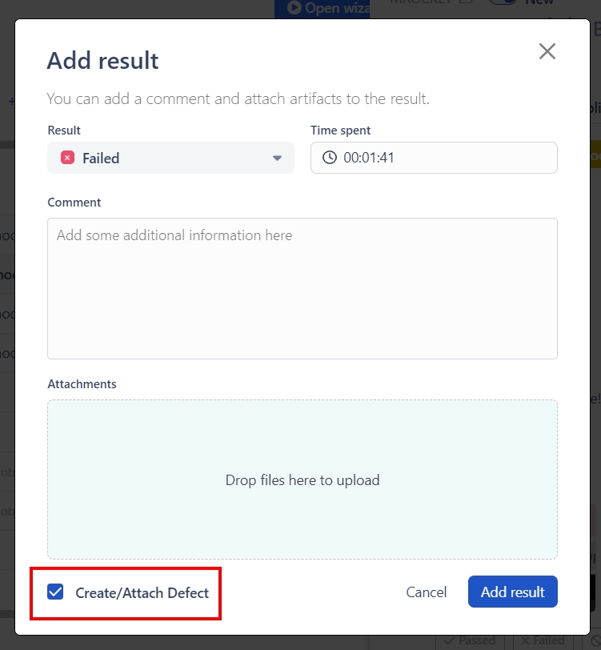This screenshot has width=601, height=650.
Task: Click the Drop files here upload area
Action: pos(303,479)
